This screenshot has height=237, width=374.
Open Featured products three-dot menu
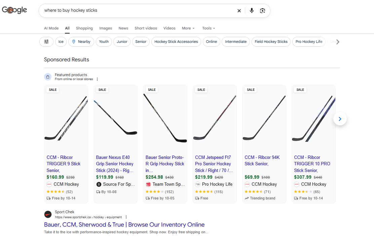click(97, 79)
